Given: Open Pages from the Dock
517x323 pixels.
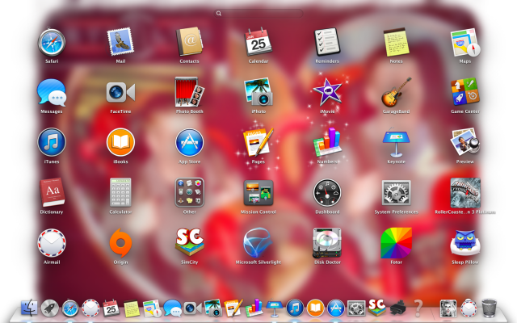Looking at the screenshot, I should tap(233, 308).
